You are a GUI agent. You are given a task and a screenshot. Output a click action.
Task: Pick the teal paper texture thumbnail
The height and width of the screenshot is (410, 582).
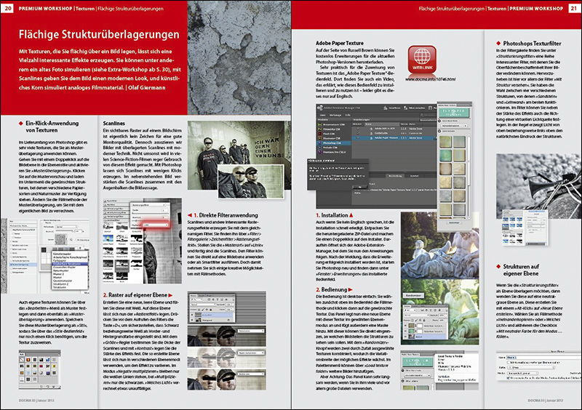[445, 156]
